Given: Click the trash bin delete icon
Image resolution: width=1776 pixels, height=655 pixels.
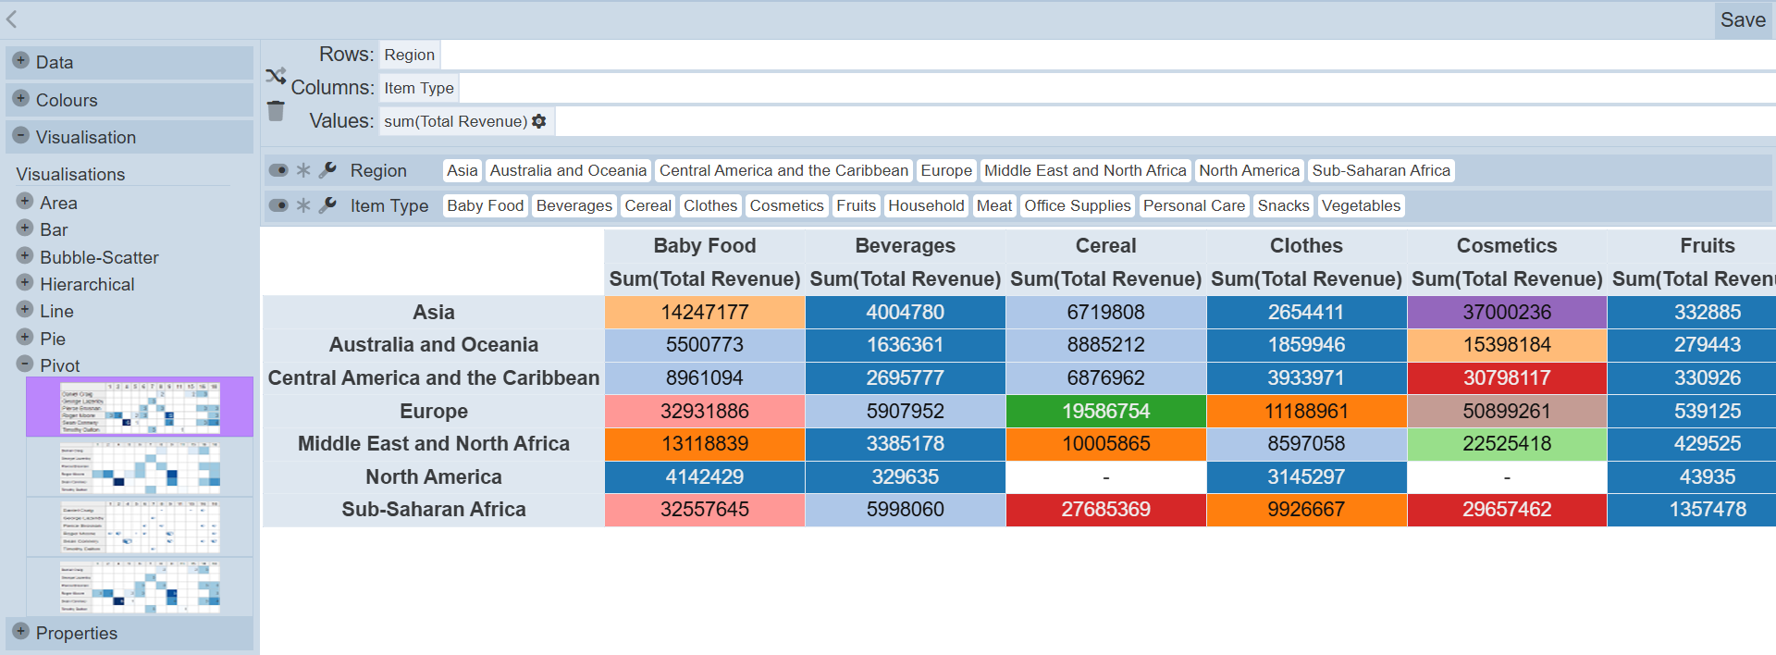Looking at the screenshot, I should coord(276,111).
